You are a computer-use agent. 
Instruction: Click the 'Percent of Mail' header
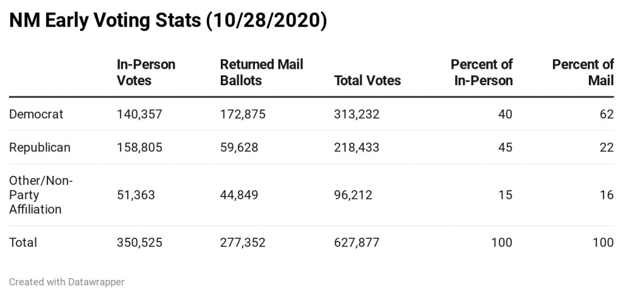[x=583, y=72]
